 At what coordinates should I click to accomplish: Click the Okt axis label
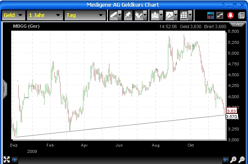point(191,145)
